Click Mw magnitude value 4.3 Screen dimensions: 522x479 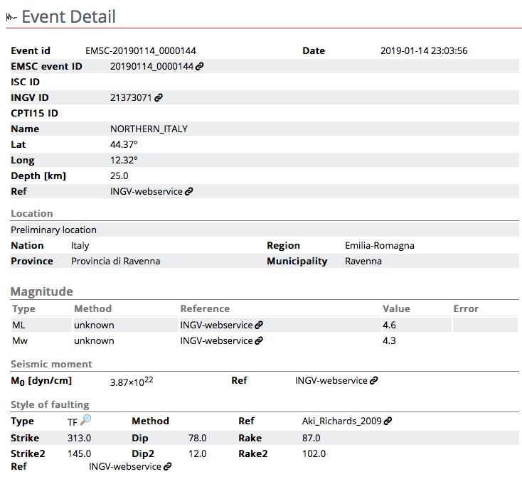389,340
